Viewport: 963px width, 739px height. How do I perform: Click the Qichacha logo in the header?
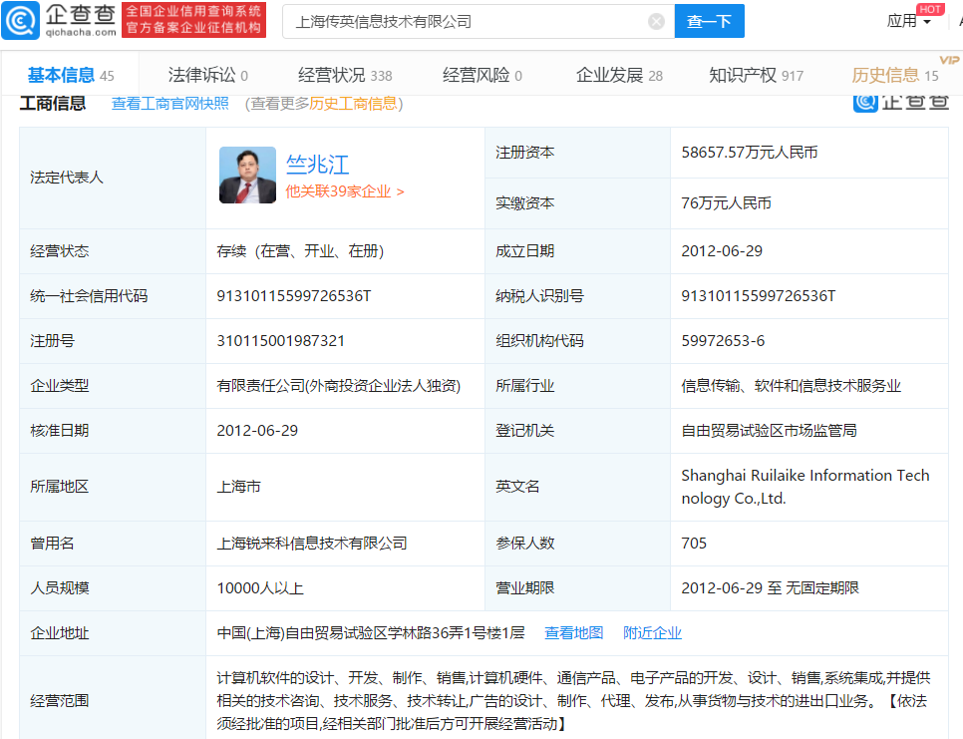pyautogui.click(x=60, y=20)
